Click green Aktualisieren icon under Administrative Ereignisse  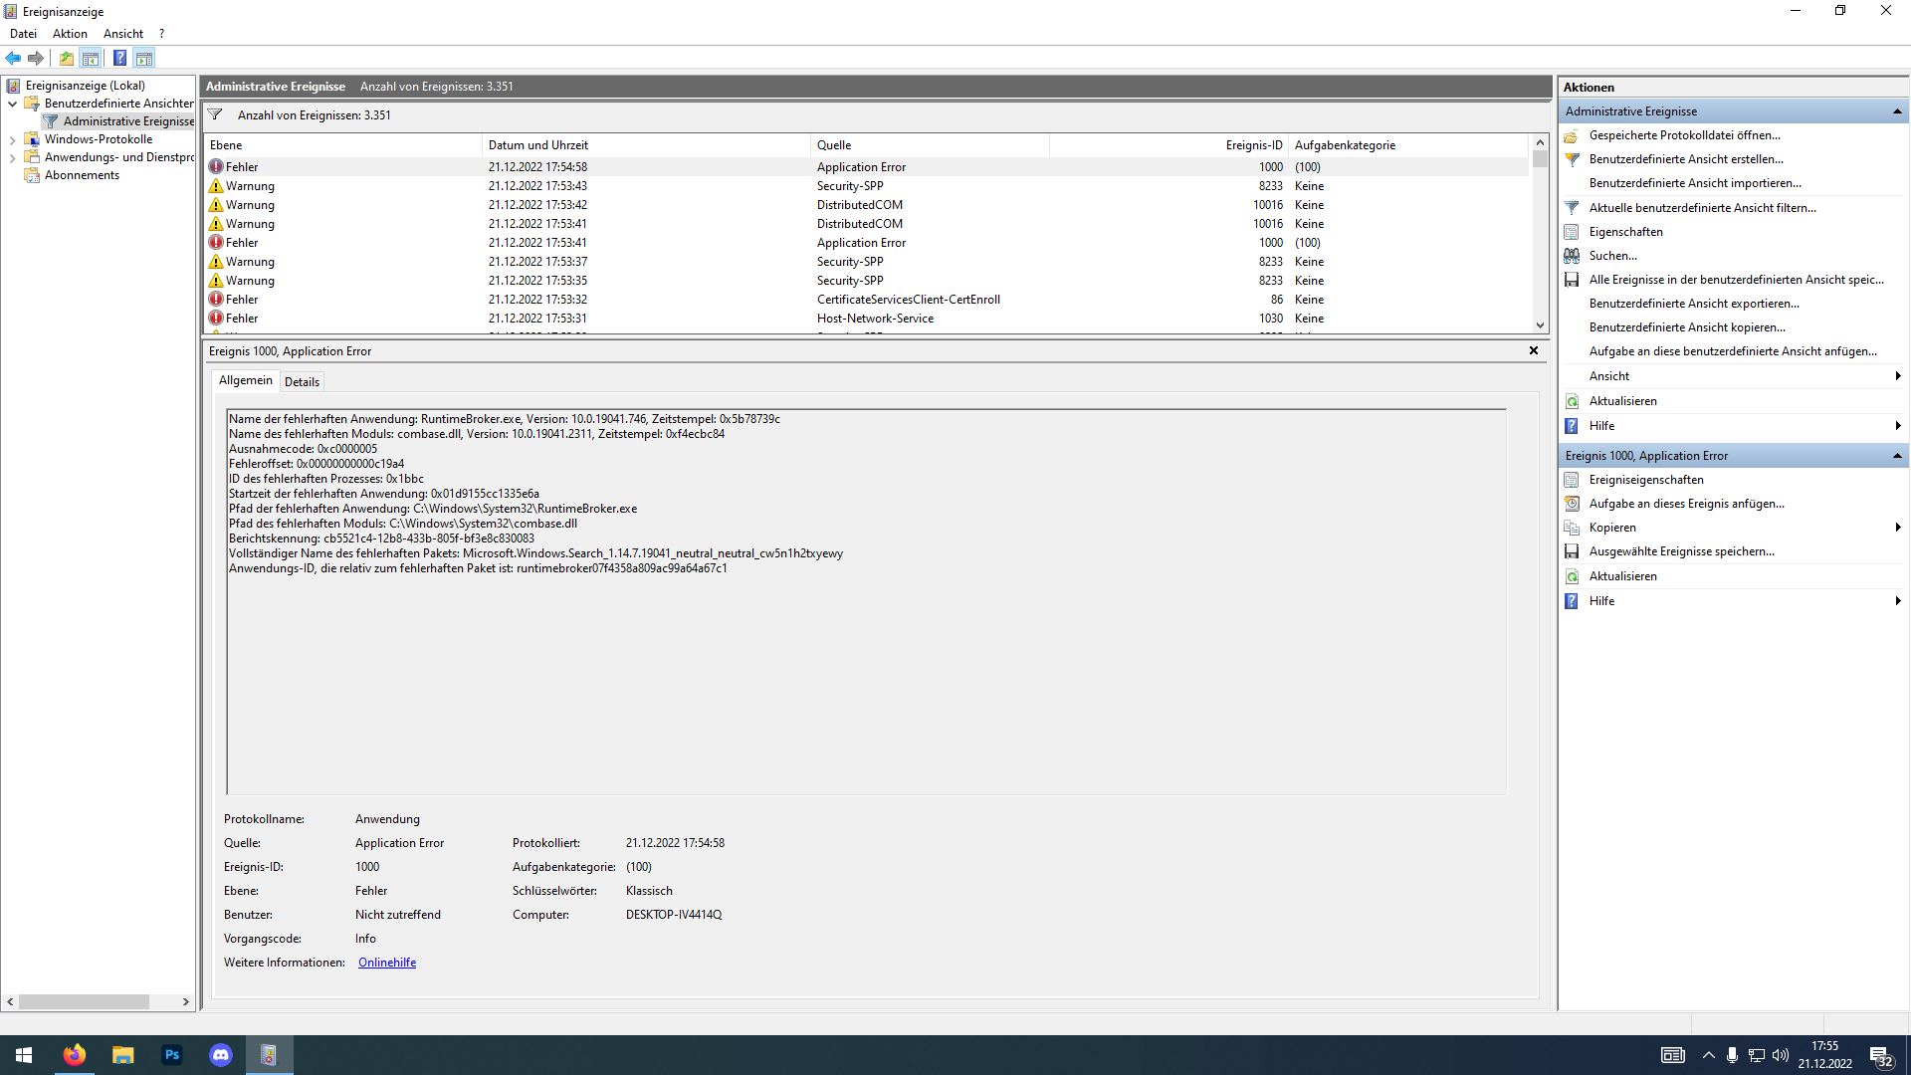click(1572, 401)
